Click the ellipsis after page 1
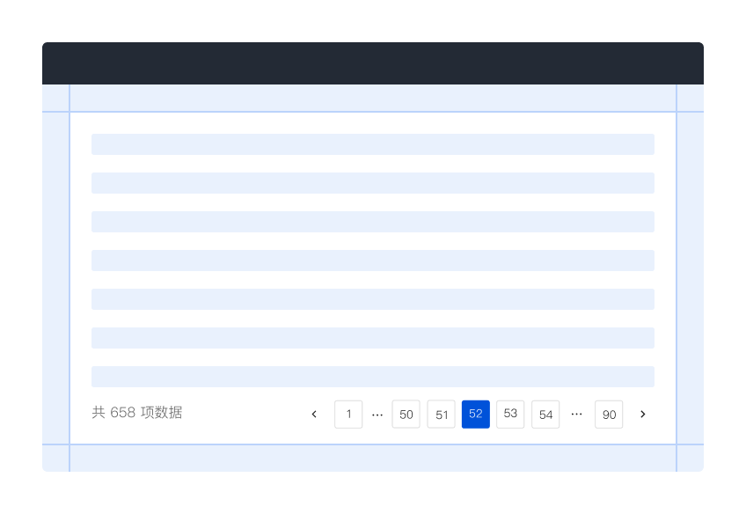The width and height of the screenshot is (746, 514). click(x=377, y=415)
